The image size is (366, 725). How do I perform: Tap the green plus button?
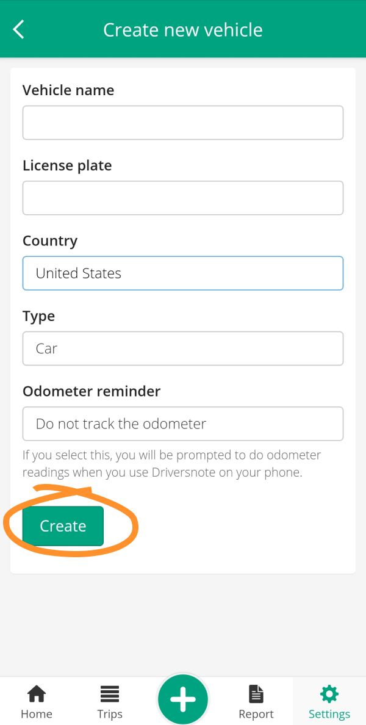[x=183, y=698]
